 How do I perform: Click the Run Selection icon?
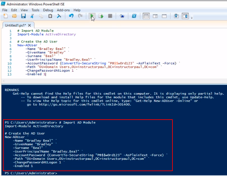point(101,16)
